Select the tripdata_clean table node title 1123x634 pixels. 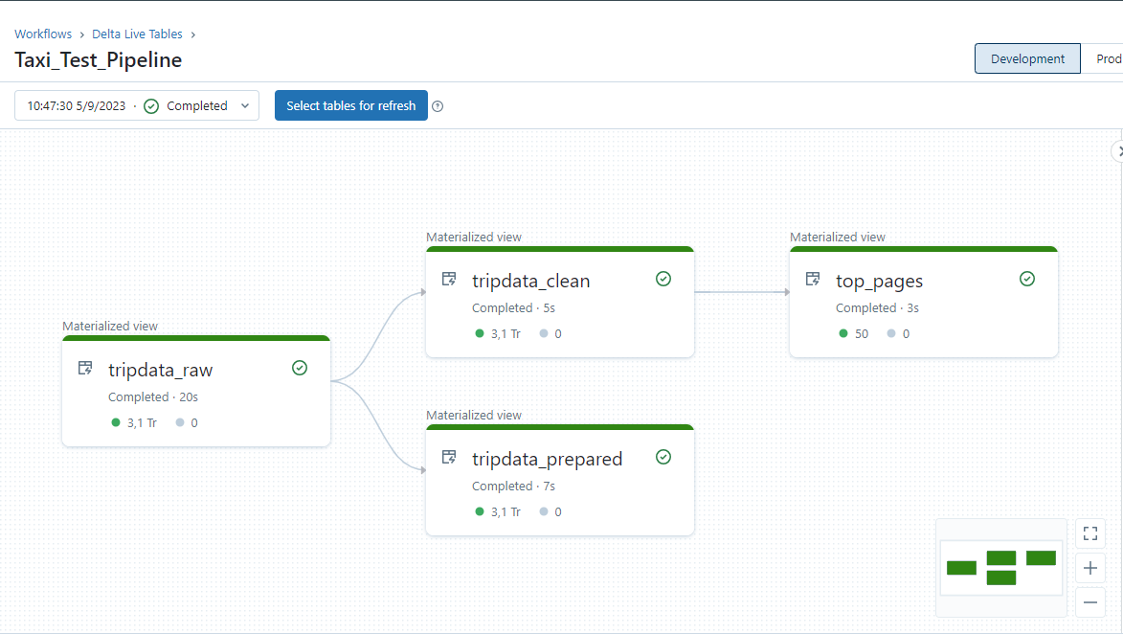click(x=530, y=281)
